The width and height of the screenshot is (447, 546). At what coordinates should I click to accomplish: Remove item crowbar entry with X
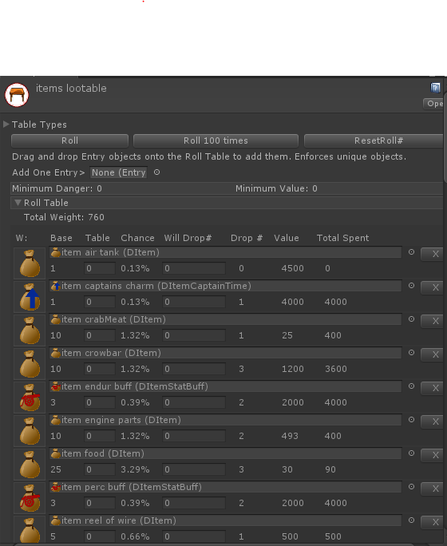point(433,354)
